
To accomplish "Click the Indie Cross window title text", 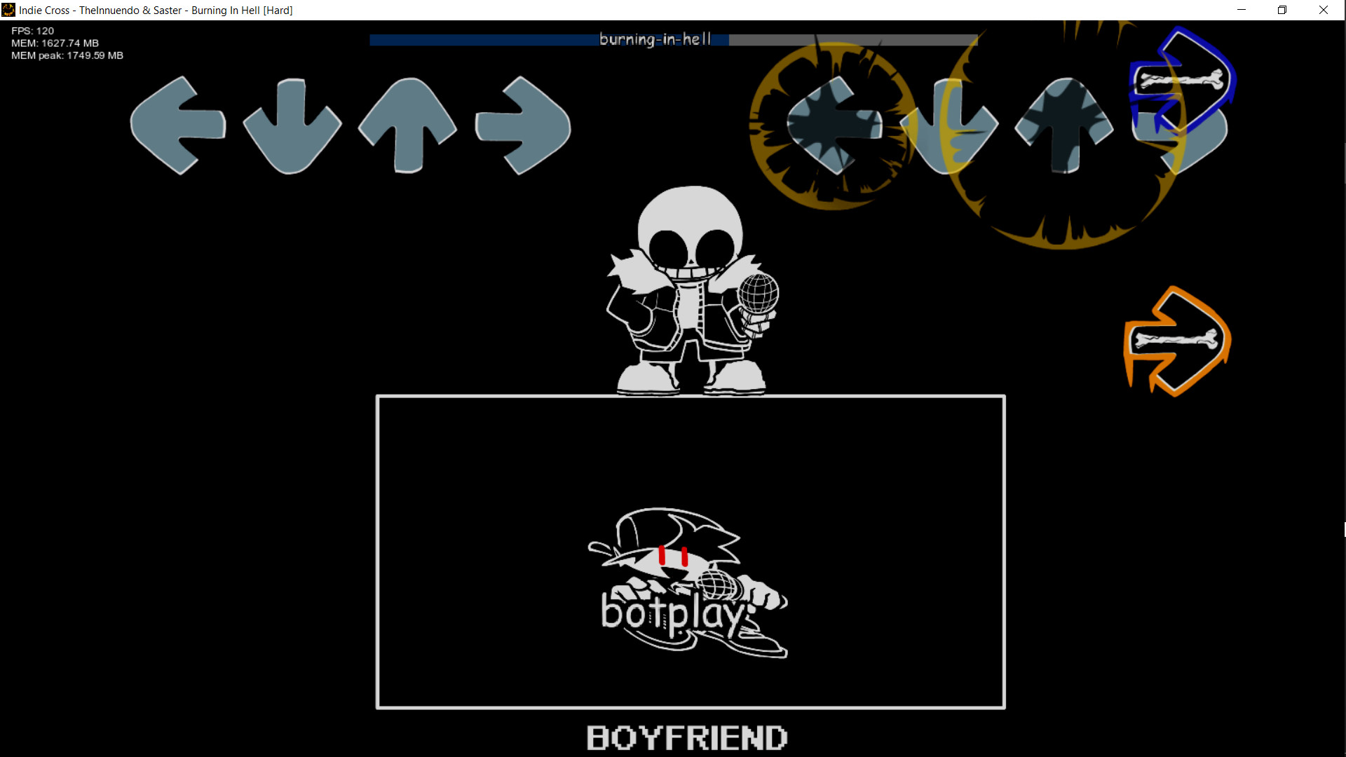I will click(156, 11).
